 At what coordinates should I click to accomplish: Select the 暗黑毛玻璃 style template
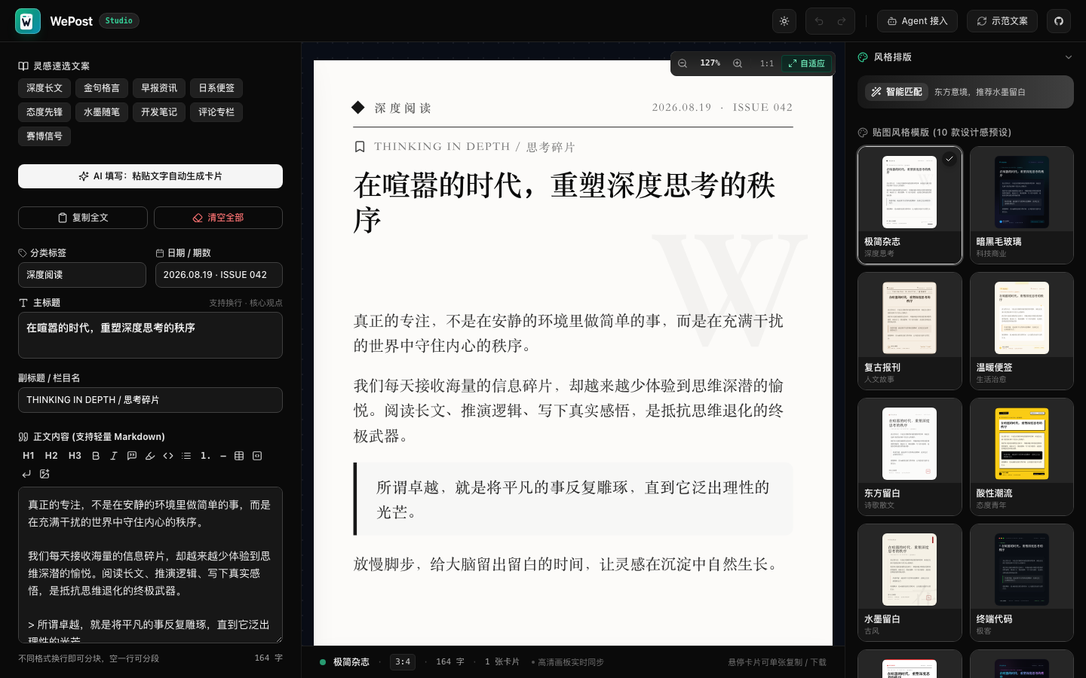pos(1022,205)
